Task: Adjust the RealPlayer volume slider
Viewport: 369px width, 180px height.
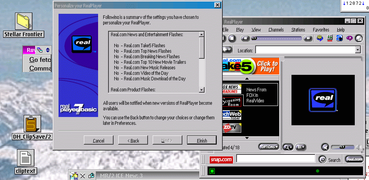Action: (x=343, y=147)
